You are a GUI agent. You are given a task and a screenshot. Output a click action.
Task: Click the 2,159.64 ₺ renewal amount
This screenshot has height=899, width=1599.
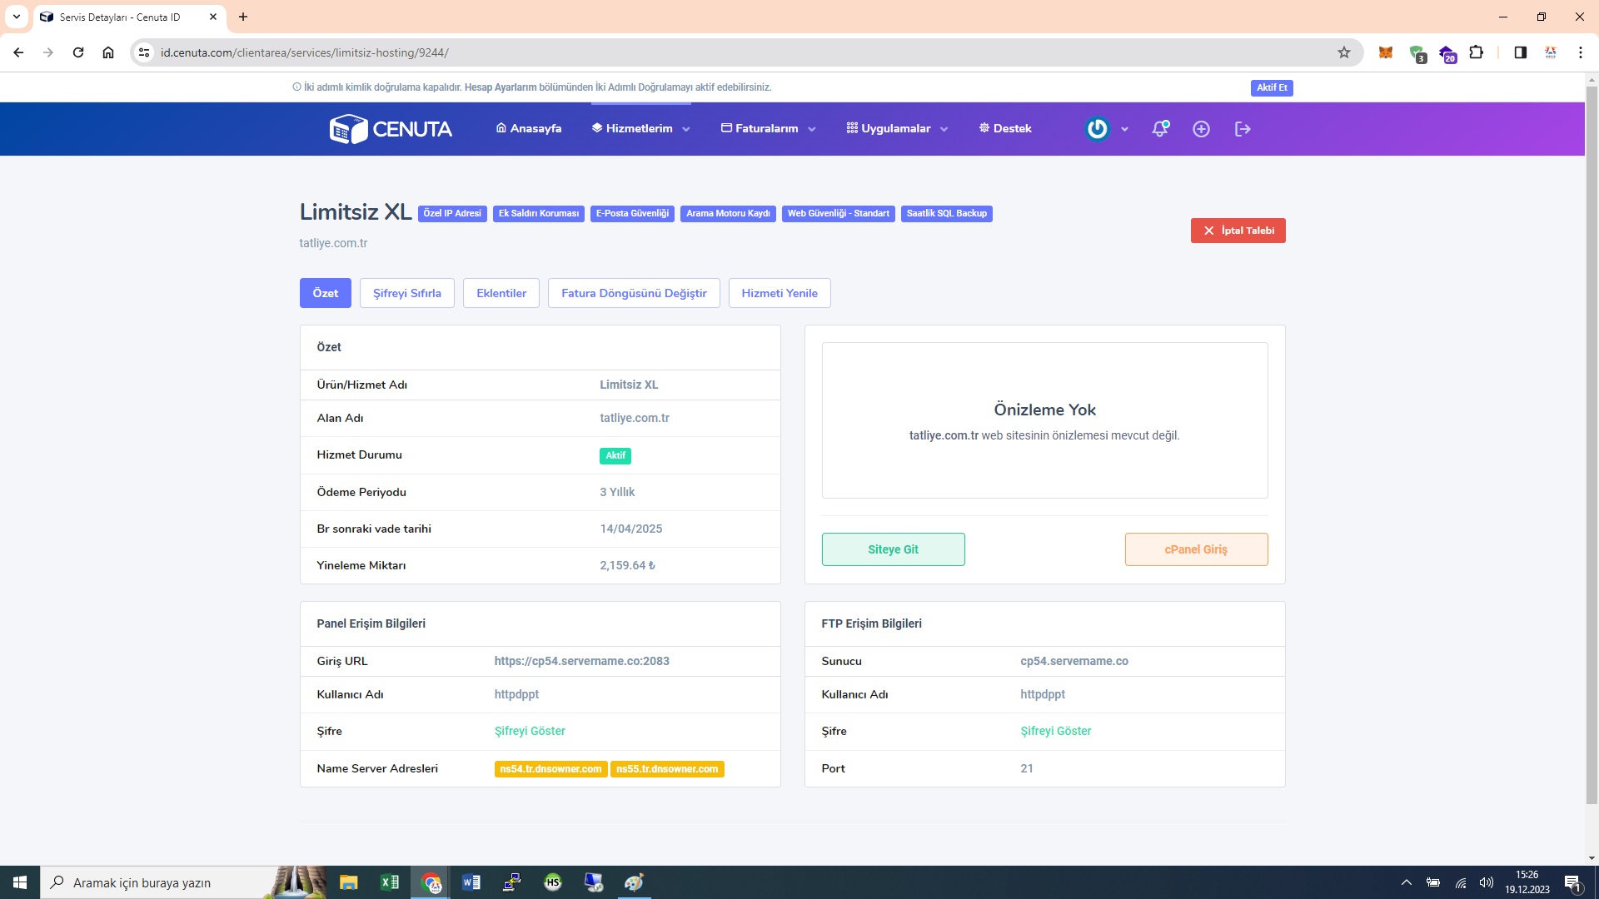pyautogui.click(x=627, y=565)
